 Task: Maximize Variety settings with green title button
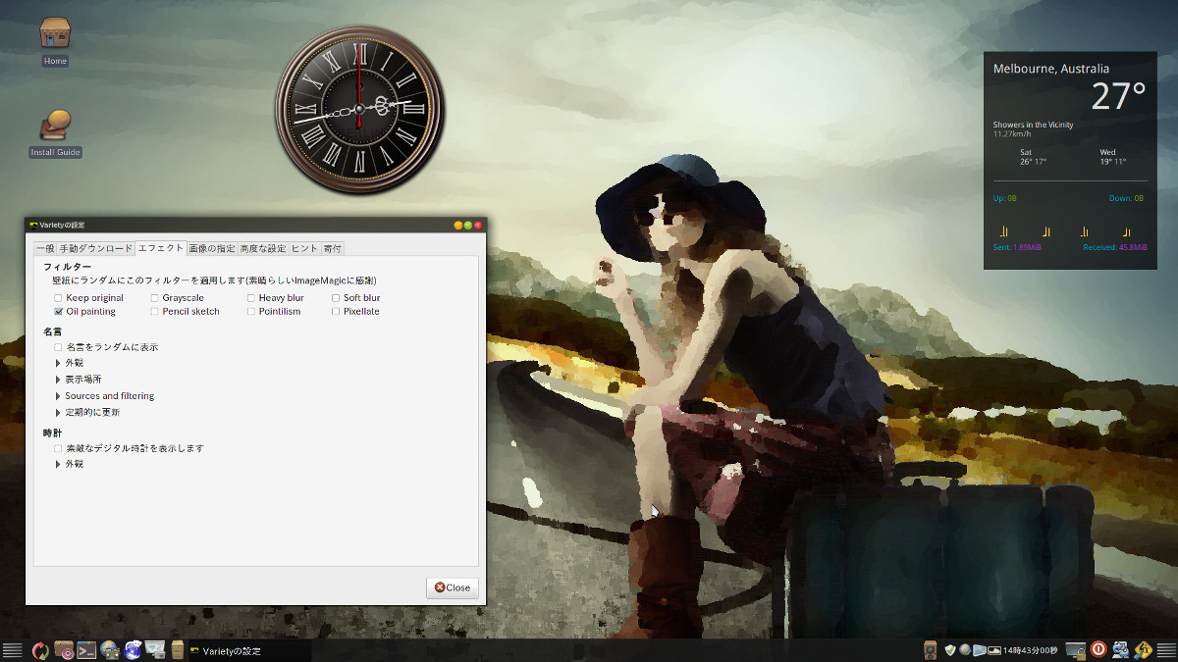468,226
